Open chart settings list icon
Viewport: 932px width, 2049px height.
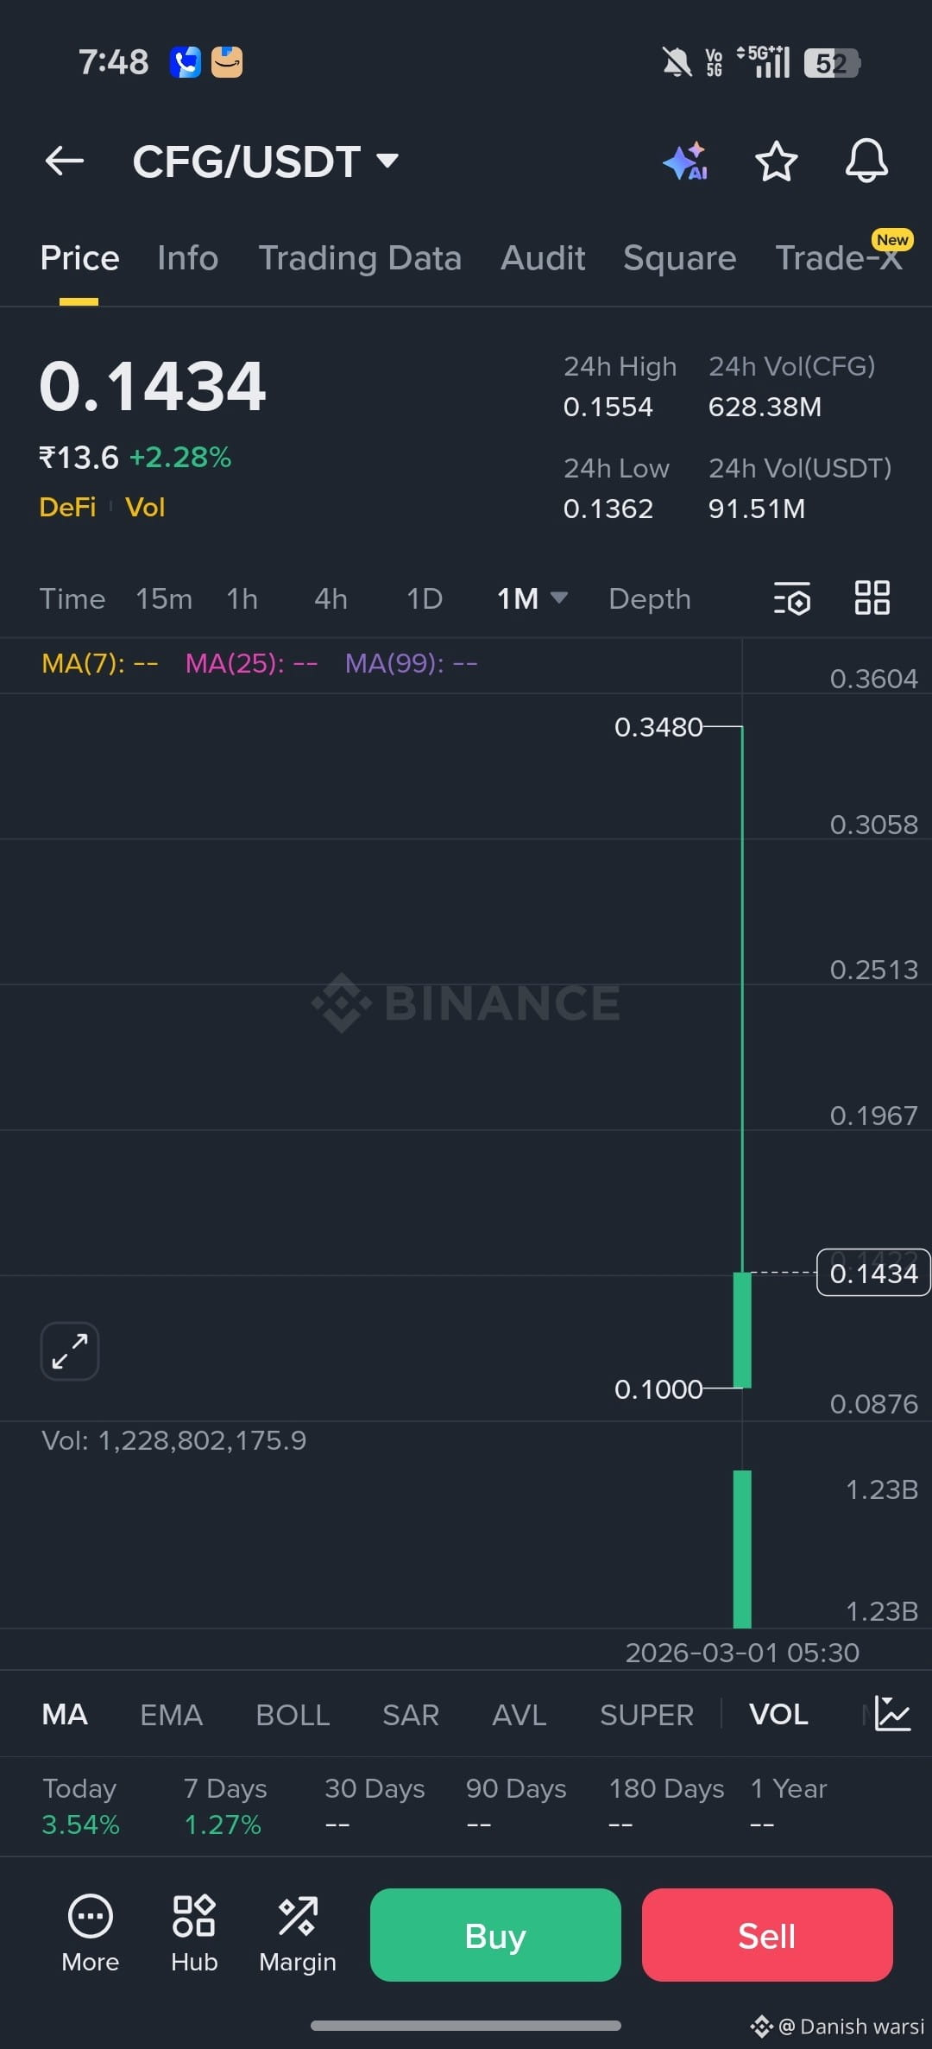[791, 598]
